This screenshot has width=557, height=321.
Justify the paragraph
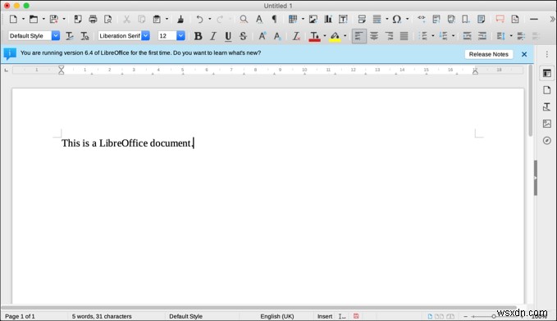404,36
